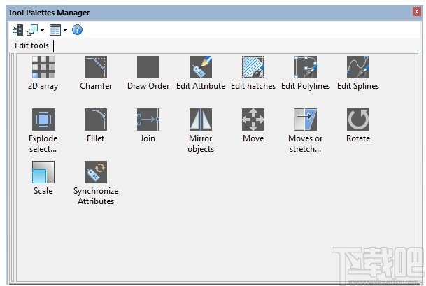Click the Rotate label text
426x286 pixels.
click(358, 138)
